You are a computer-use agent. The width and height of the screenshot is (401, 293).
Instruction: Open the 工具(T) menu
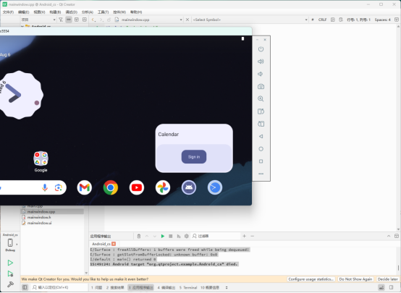pos(103,12)
